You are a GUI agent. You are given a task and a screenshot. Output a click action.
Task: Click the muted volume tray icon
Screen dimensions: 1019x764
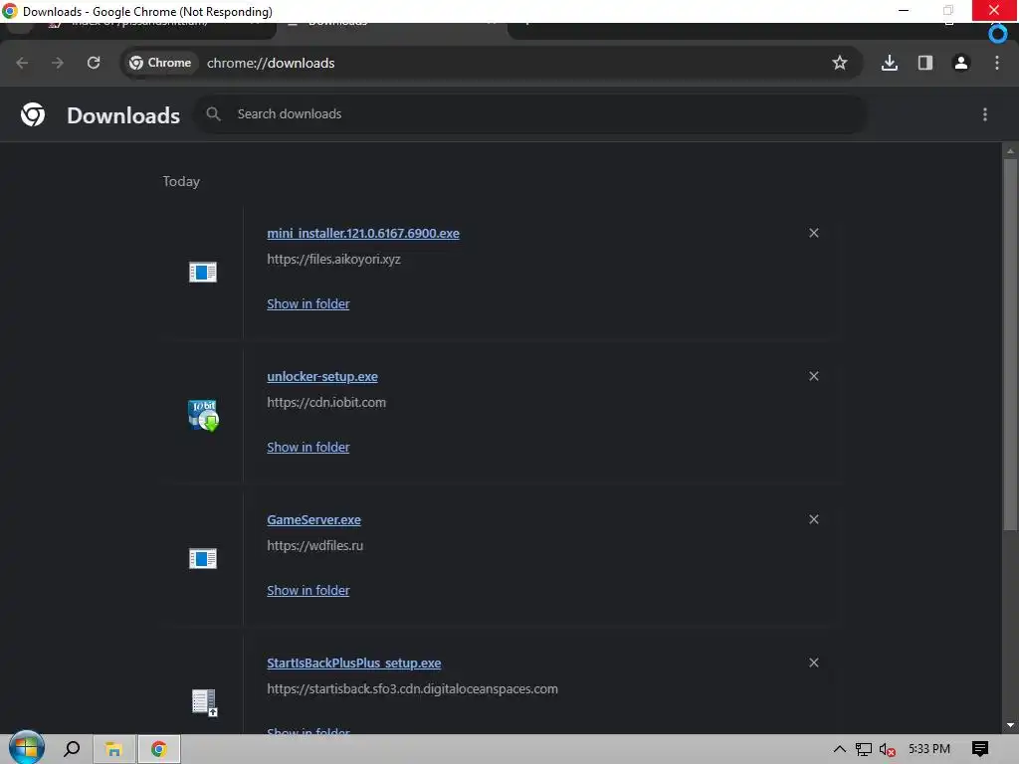coord(888,750)
